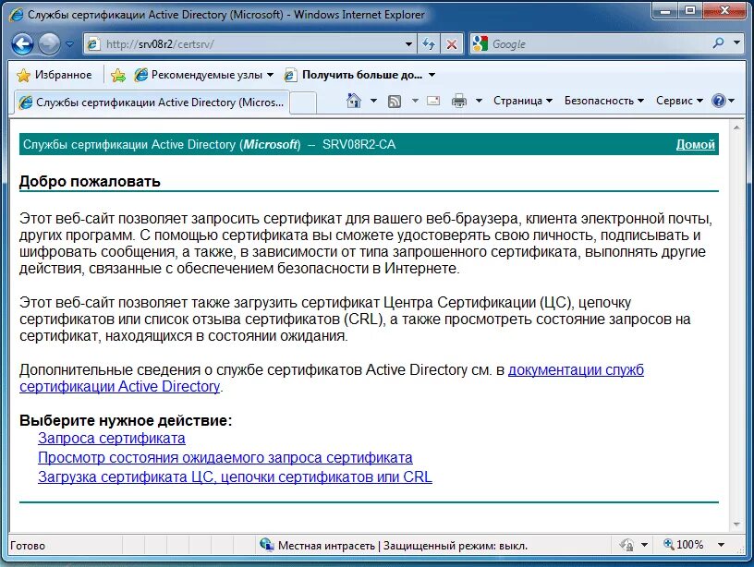This screenshot has height=567, width=754.
Task: Expand the feeds dropdown arrow
Action: pyautogui.click(x=415, y=101)
